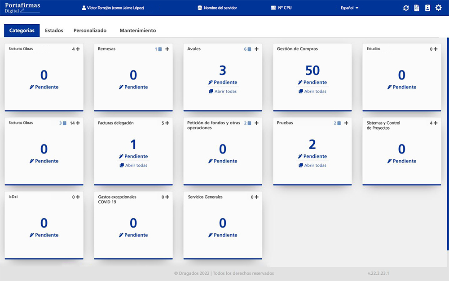
Task: Switch to the Estados tab
Action: click(54, 31)
